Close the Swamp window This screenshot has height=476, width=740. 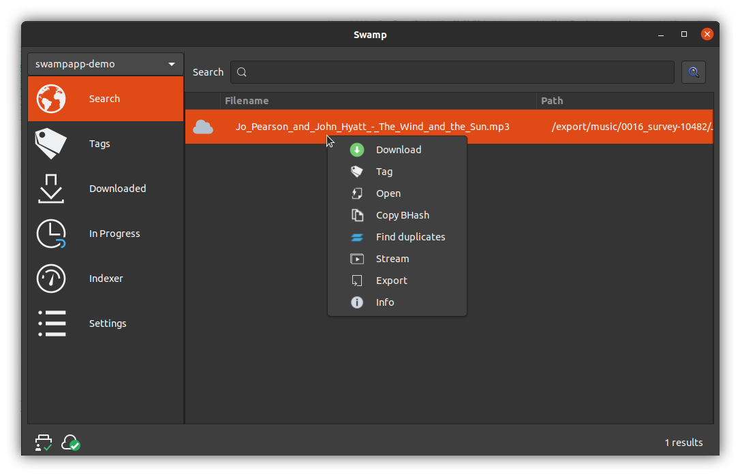tap(707, 35)
